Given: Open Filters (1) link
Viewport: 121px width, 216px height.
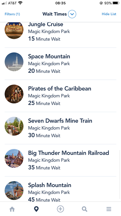Looking at the screenshot, I should point(12,14).
